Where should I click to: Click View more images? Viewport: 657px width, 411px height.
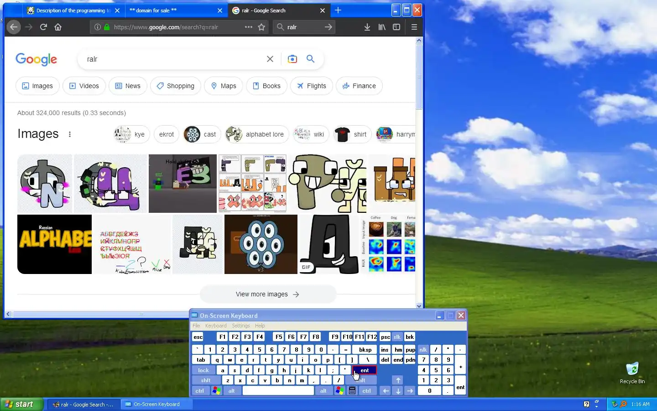pos(268,295)
